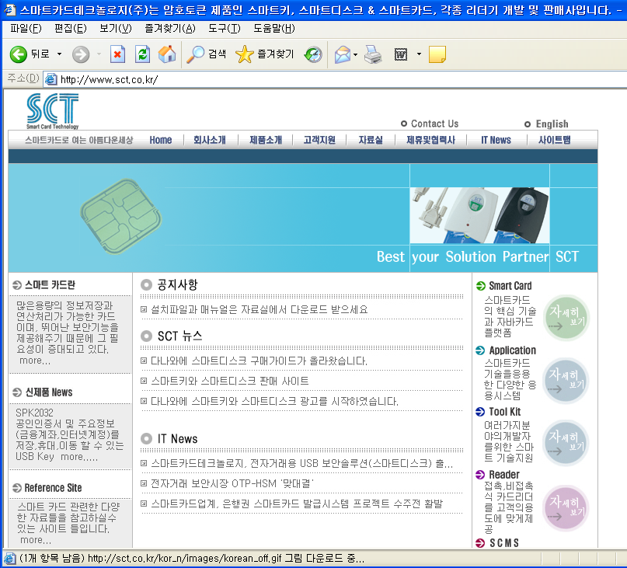
Task: Stop page loading with red X icon
Action: 117,54
